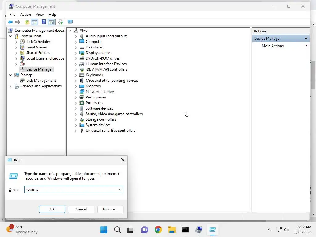Screen dimensions: 316x237
Task: Expand the Task Scheduler chevron
Action: (16, 42)
